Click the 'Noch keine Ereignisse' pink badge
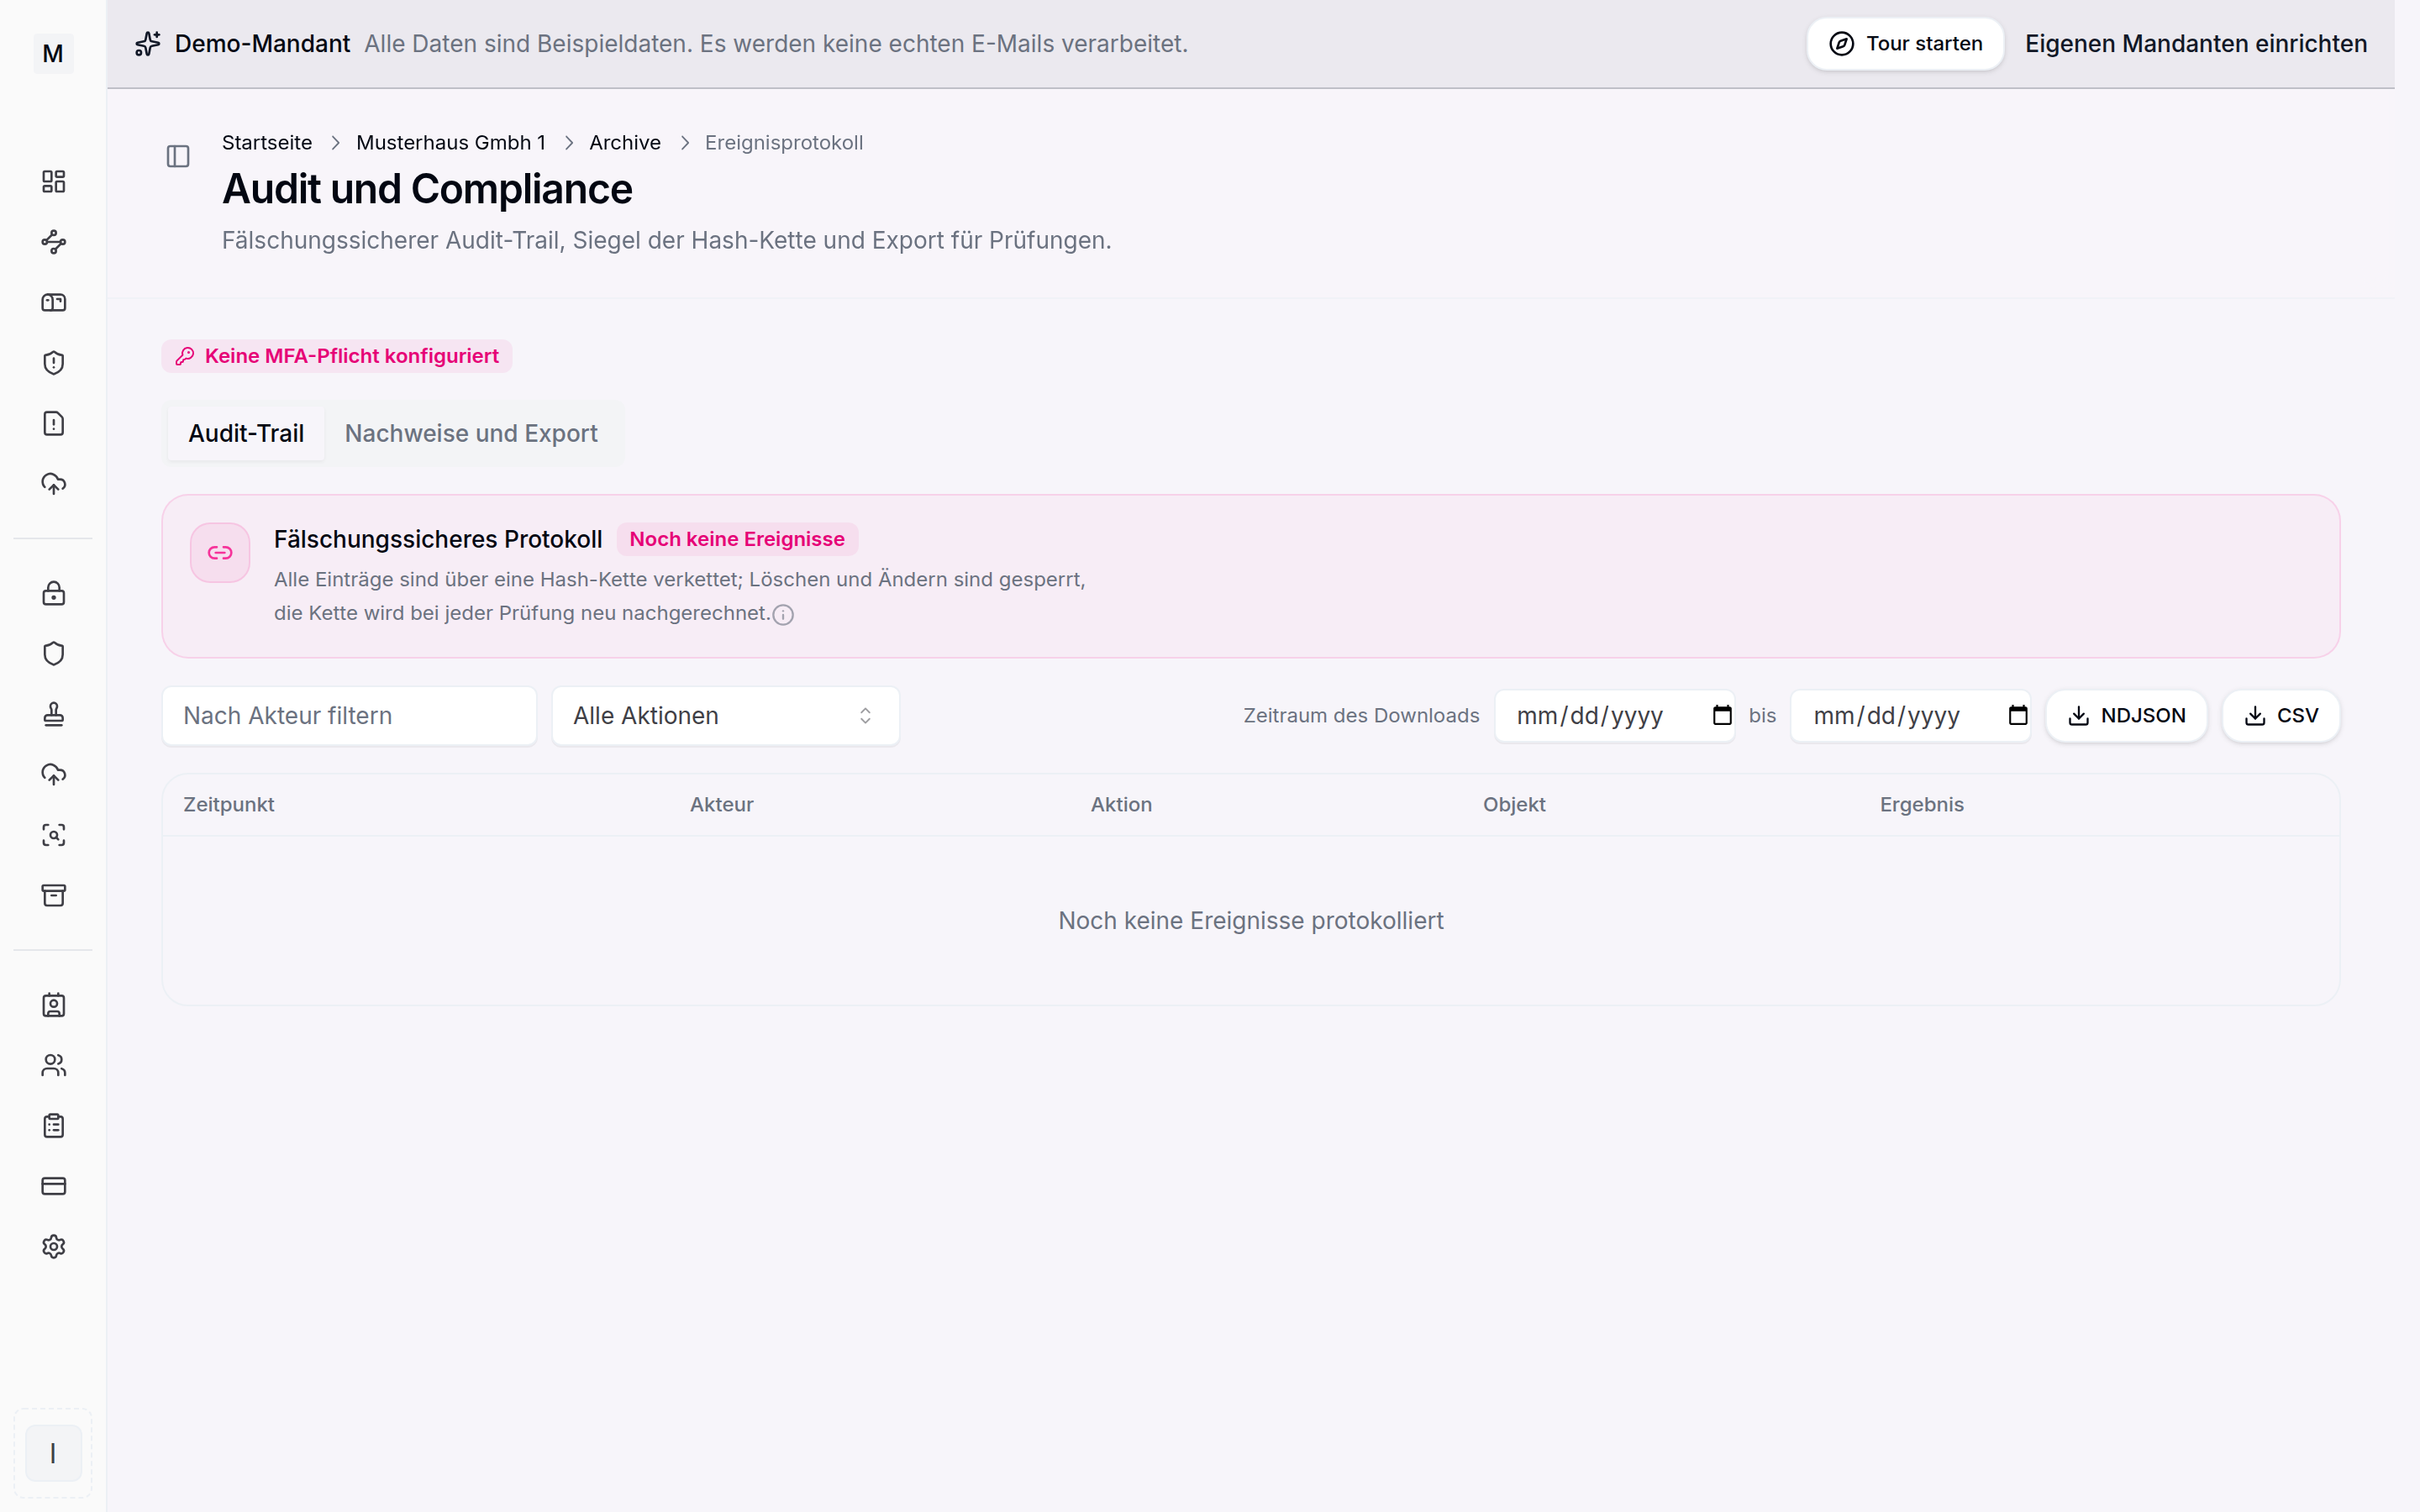 pyautogui.click(x=737, y=539)
